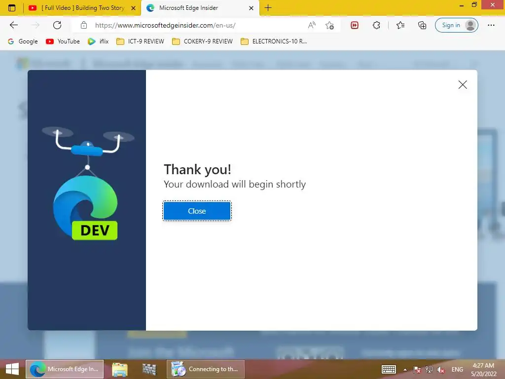Open Settings and more ellipsis menu
This screenshot has height=379, width=505.
491,25
